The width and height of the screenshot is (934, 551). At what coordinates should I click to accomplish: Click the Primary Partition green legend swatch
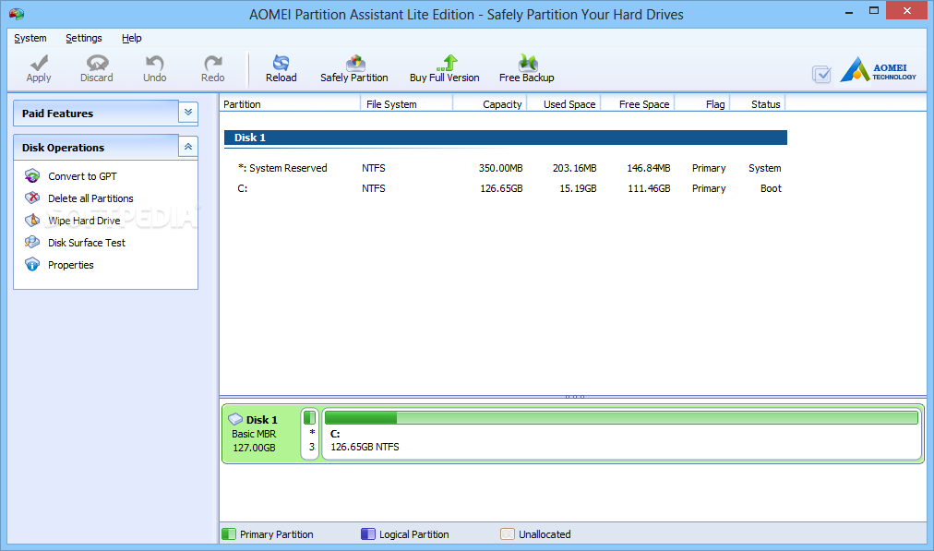click(x=229, y=533)
